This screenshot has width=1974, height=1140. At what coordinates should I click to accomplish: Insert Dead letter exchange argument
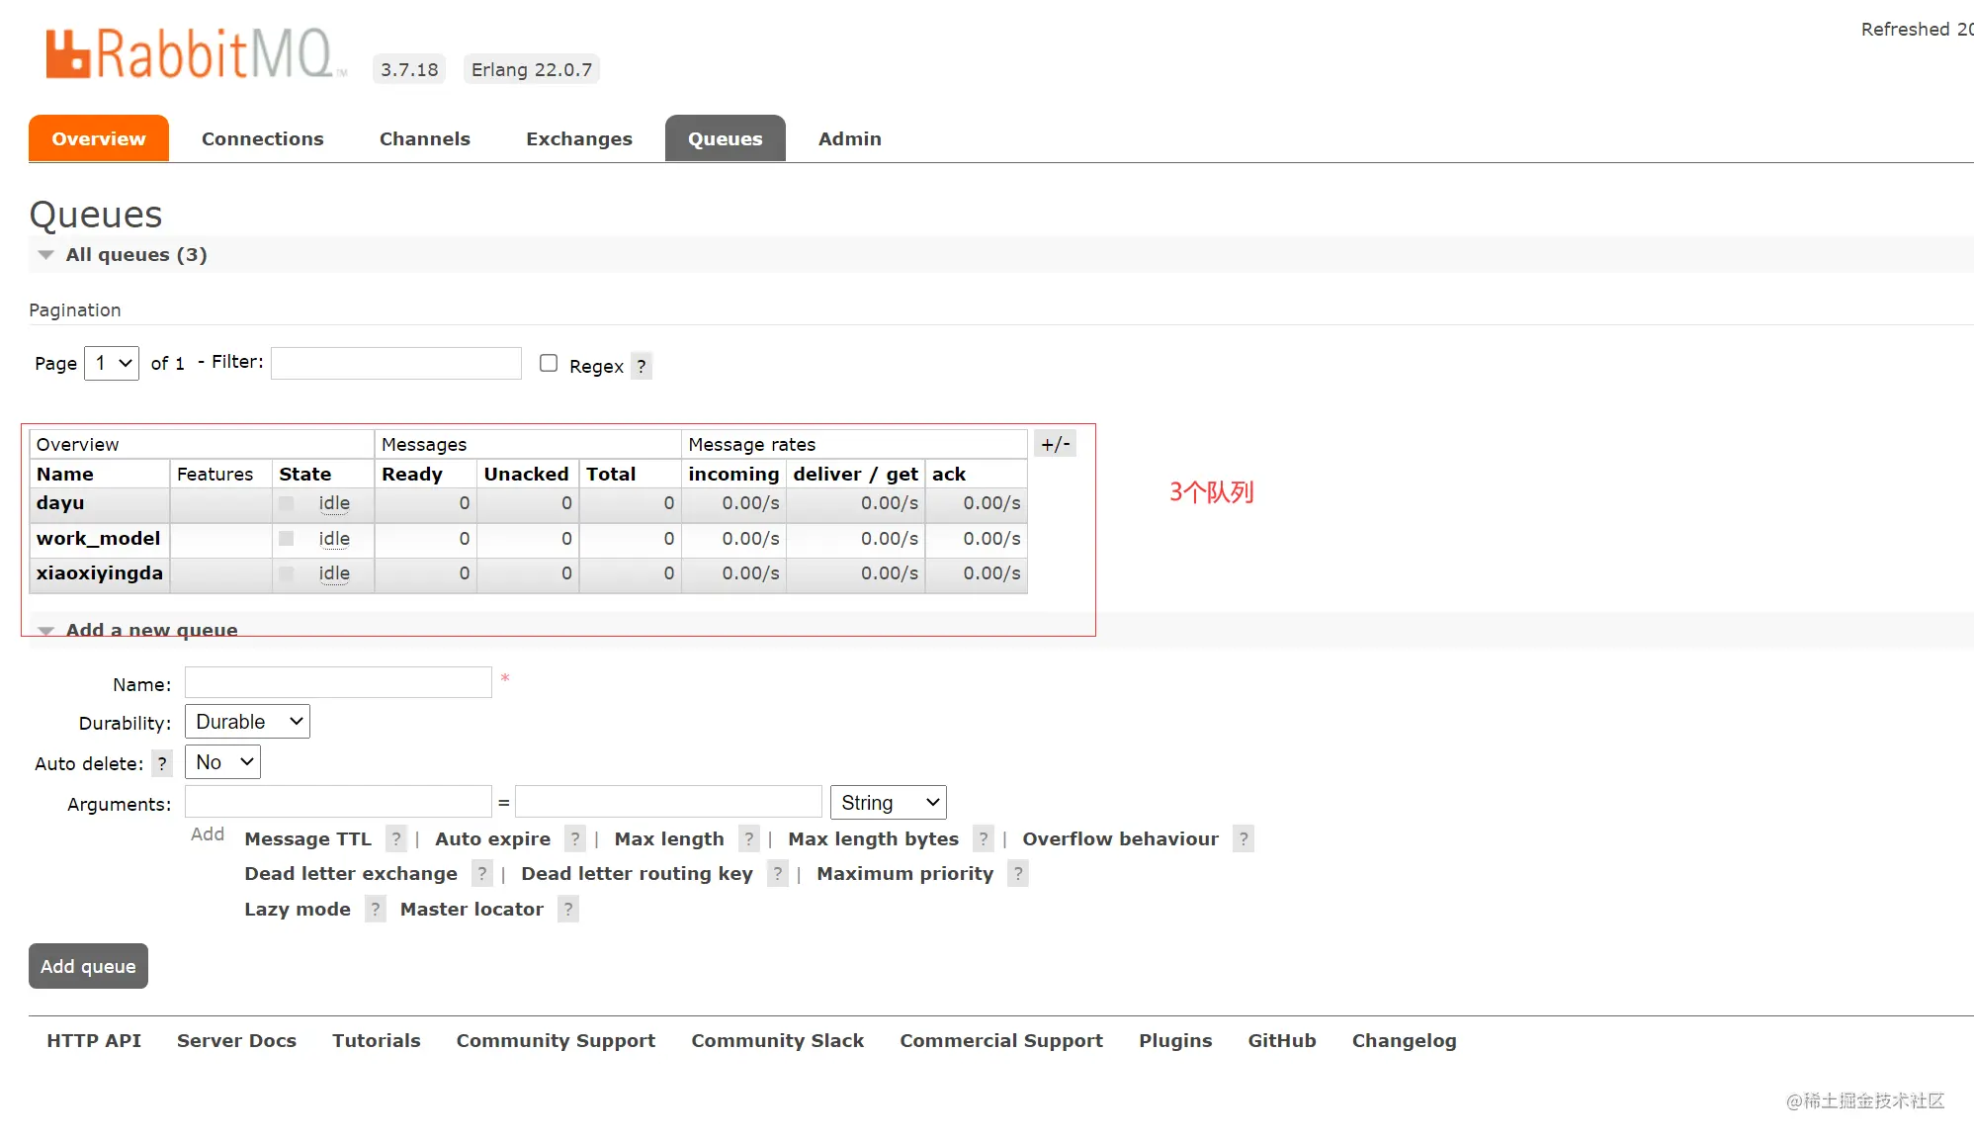[x=351, y=874]
